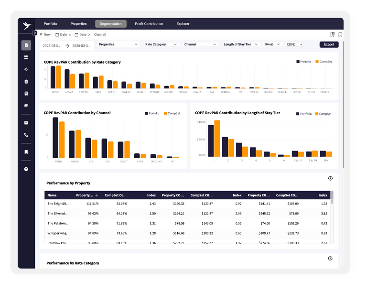
Task: Expand the sidebar with arrow toggle
Action: point(35,33)
